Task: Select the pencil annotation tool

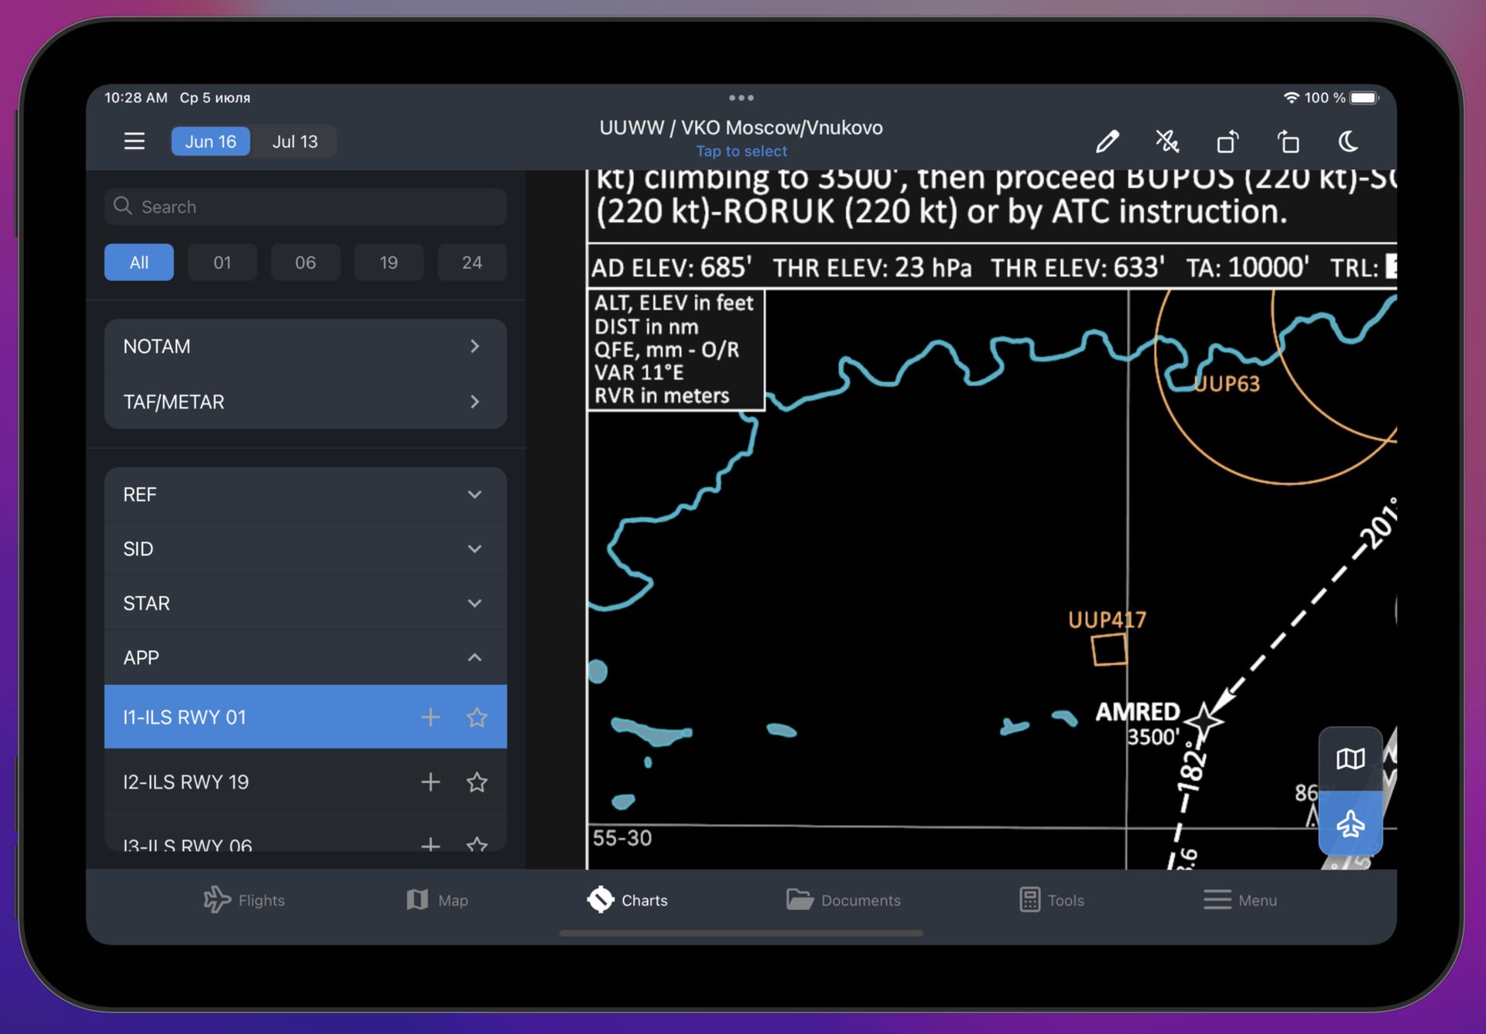Action: 1107,141
